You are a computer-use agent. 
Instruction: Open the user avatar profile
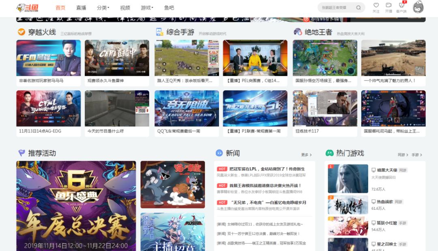pos(418,7)
